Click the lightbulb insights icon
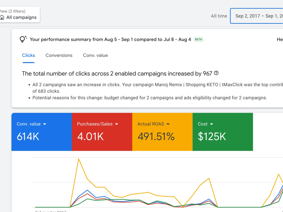The height and width of the screenshot is (212, 283). tap(23, 39)
